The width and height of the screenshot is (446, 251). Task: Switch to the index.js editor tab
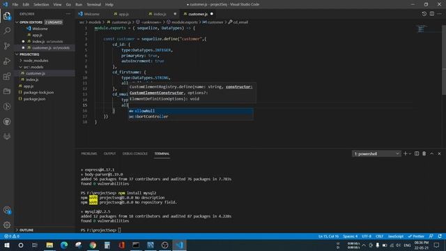[x=160, y=14]
